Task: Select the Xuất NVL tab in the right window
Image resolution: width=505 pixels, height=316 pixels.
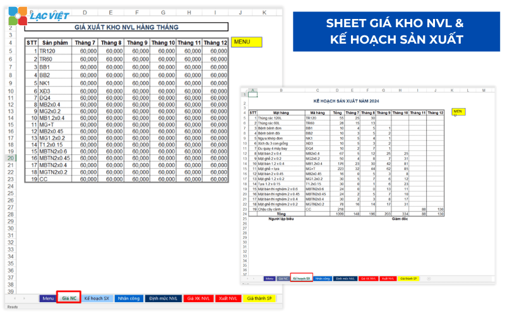Action: (388, 279)
